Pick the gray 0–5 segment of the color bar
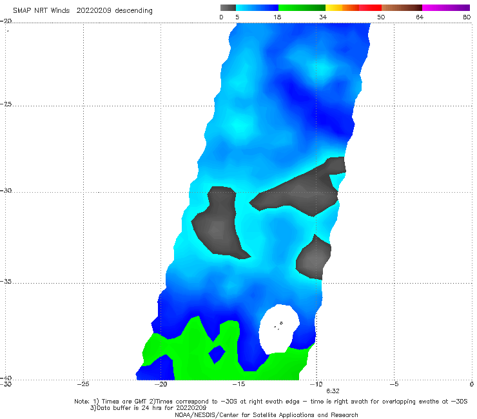The width and height of the screenshot is (477, 419). [x=228, y=8]
